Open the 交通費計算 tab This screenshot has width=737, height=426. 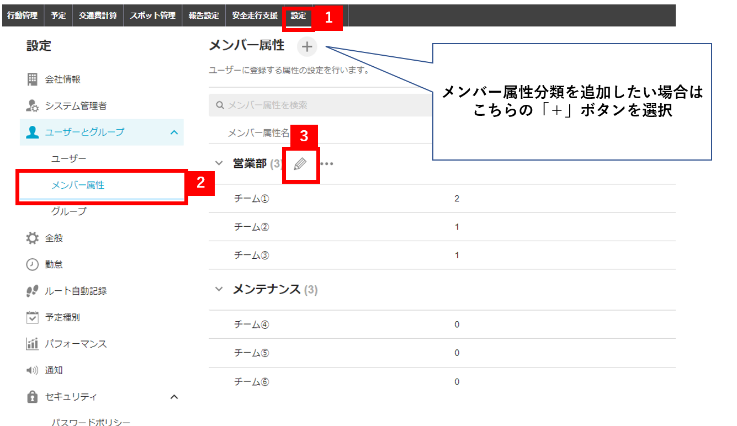pos(98,15)
